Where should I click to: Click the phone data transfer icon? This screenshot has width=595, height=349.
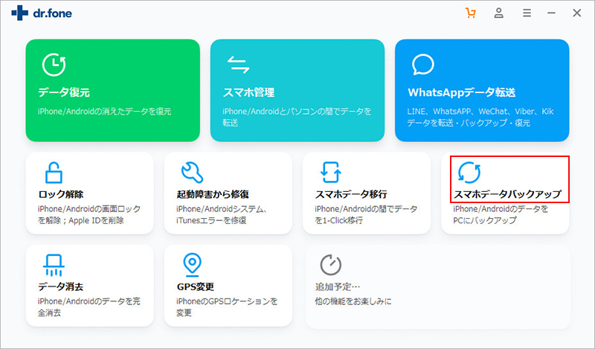pyautogui.click(x=330, y=172)
